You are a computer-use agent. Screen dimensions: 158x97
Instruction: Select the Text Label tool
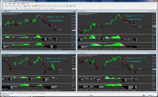24,8
